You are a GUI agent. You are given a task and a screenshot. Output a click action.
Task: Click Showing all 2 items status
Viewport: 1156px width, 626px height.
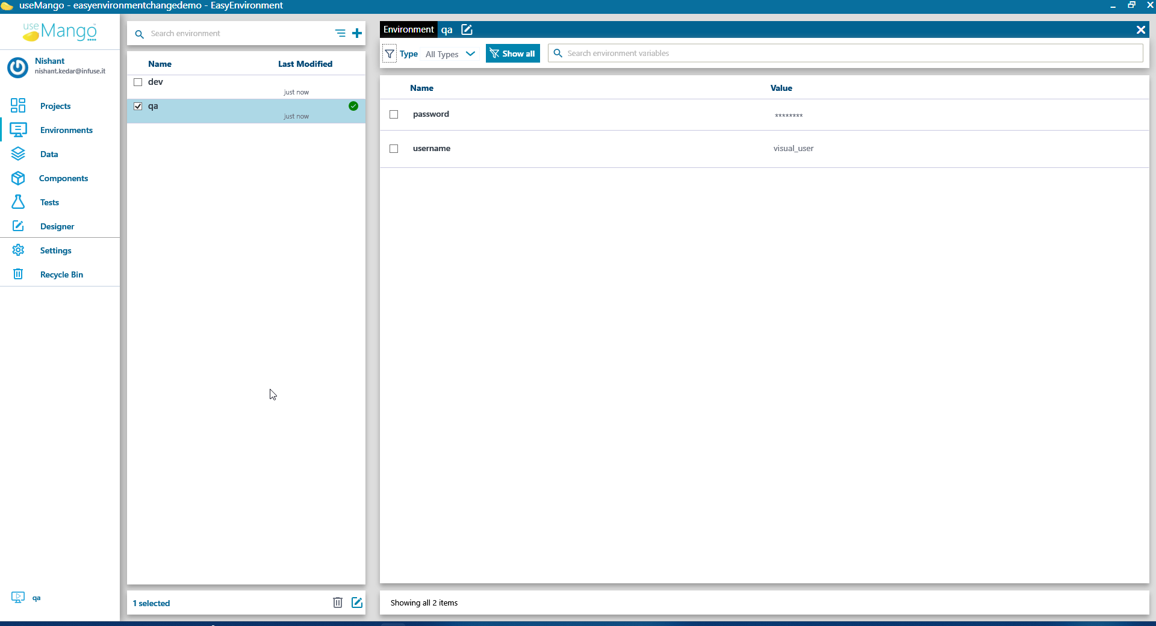coord(424,603)
